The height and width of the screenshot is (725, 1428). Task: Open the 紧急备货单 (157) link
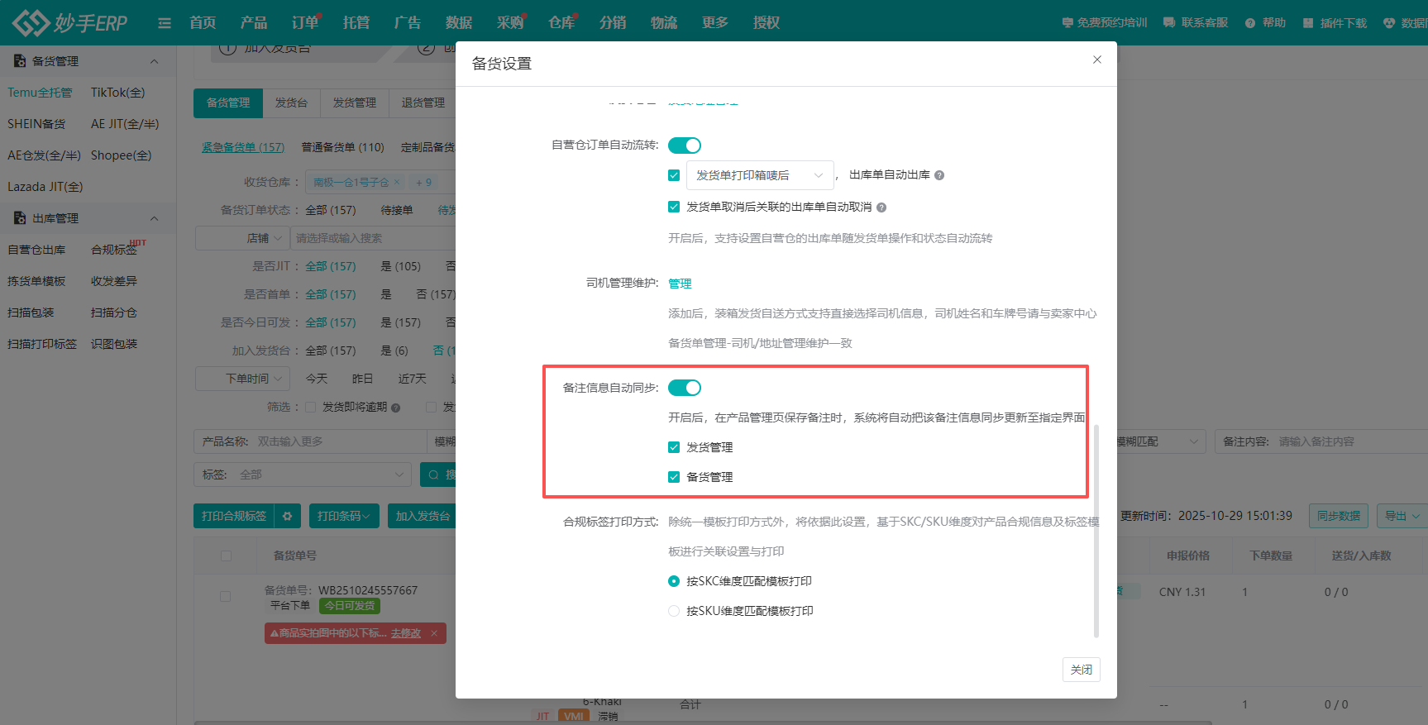coord(243,147)
